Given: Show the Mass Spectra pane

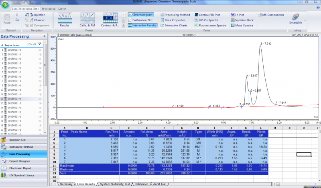Looking at the screenshot, I should pyautogui.click(x=241, y=25).
